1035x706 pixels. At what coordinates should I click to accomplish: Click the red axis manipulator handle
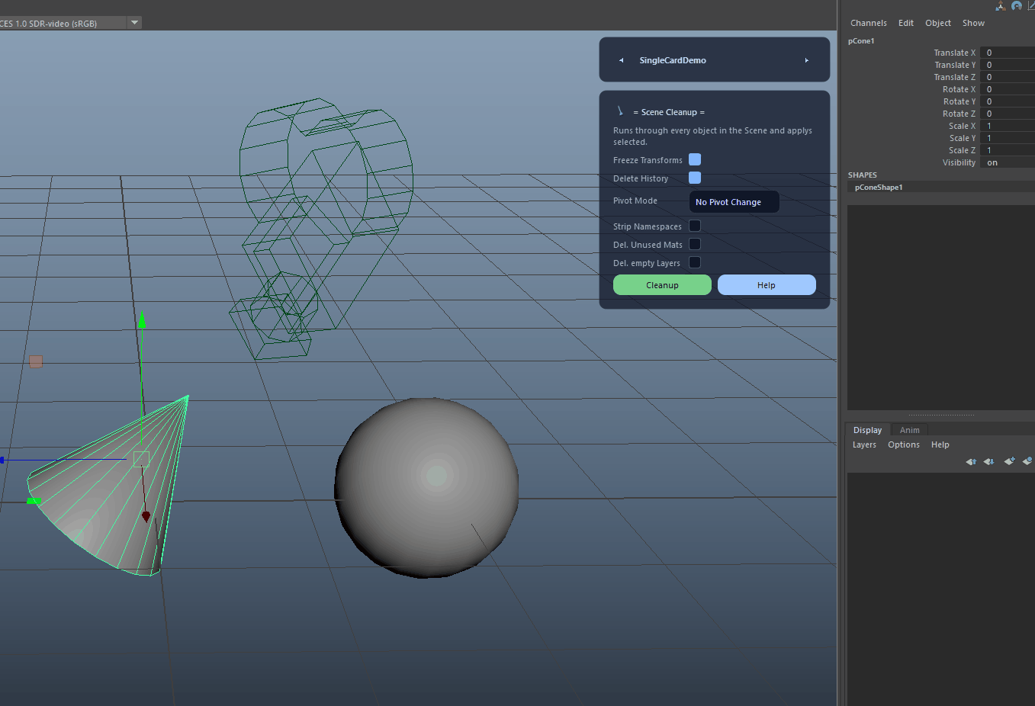(146, 517)
